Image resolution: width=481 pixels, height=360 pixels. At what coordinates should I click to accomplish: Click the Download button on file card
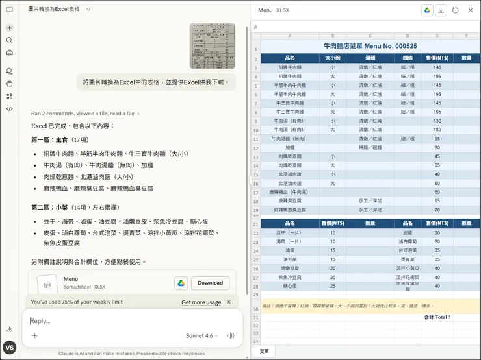tap(210, 283)
